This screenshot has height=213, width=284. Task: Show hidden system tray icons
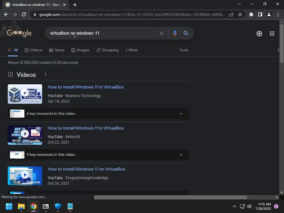coord(235,206)
